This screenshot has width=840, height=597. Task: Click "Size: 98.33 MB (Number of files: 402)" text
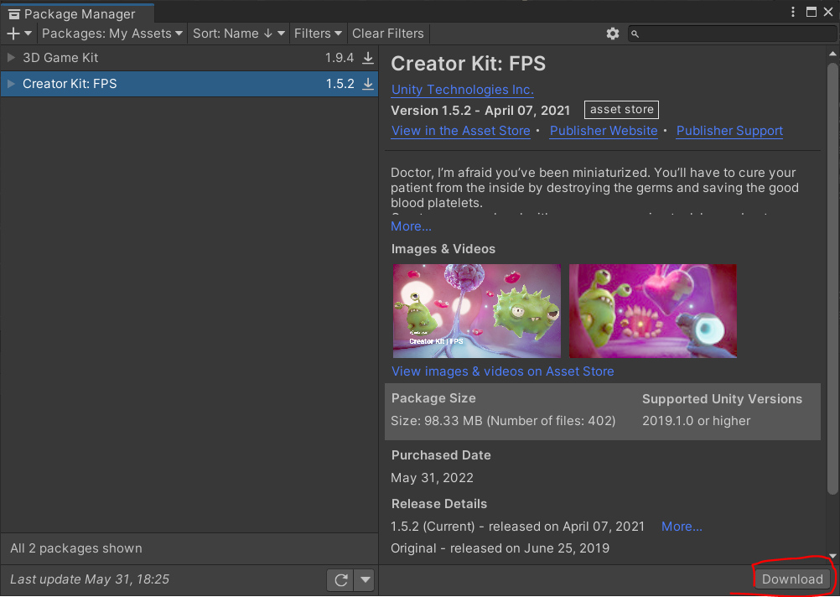point(503,421)
